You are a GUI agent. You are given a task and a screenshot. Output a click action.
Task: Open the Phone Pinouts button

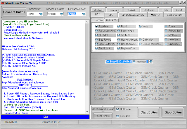point(103,116)
